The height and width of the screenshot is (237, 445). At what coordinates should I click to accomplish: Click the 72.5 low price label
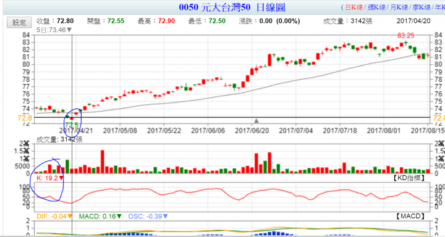pyautogui.click(x=72, y=125)
